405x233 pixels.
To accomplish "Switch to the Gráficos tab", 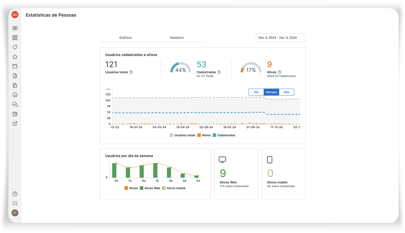I will click(x=126, y=38).
